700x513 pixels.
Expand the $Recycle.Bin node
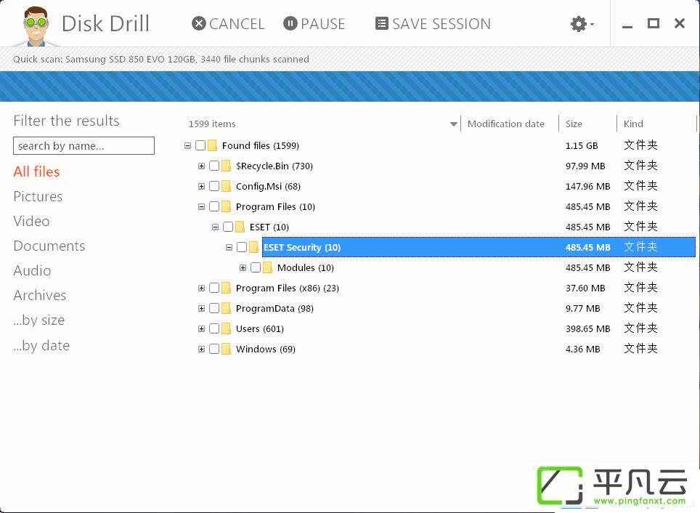point(201,166)
